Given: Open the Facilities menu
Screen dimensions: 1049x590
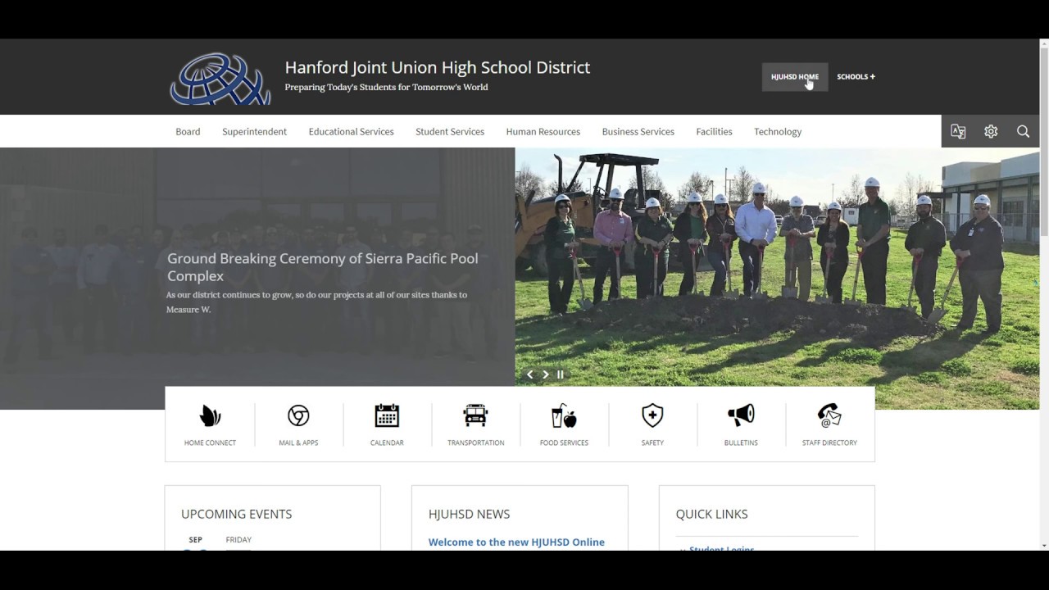Looking at the screenshot, I should point(714,131).
